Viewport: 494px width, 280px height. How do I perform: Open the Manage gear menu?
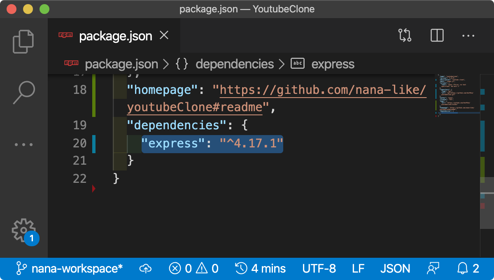click(23, 231)
